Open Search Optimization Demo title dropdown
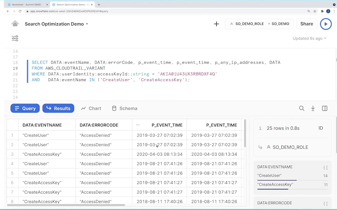 (87, 24)
